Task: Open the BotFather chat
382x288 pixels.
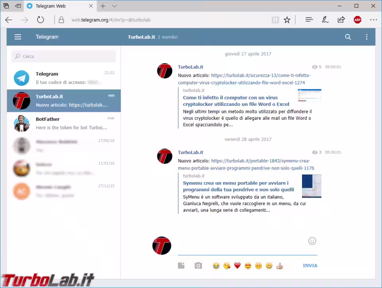Action: 64,123
